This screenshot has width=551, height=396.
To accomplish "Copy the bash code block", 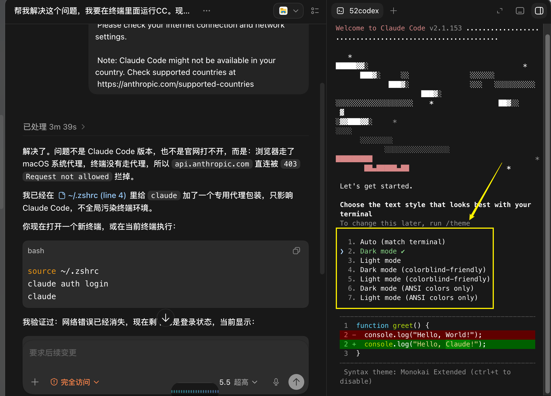I will [x=296, y=251].
